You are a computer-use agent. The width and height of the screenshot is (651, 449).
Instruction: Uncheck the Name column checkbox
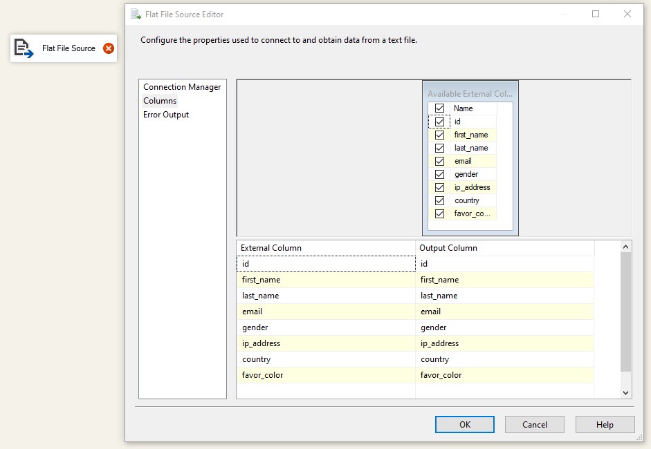pos(440,108)
